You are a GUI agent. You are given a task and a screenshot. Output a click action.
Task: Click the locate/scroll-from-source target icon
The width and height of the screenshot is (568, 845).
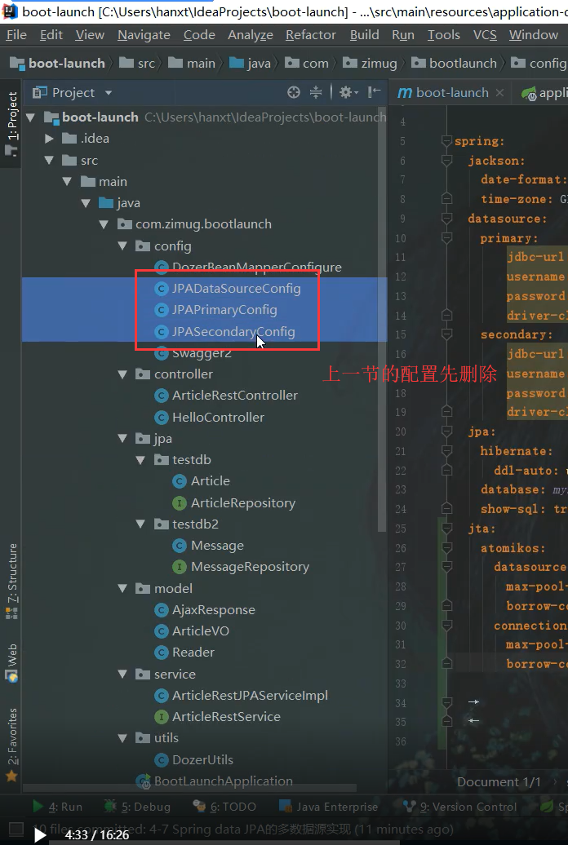294,93
